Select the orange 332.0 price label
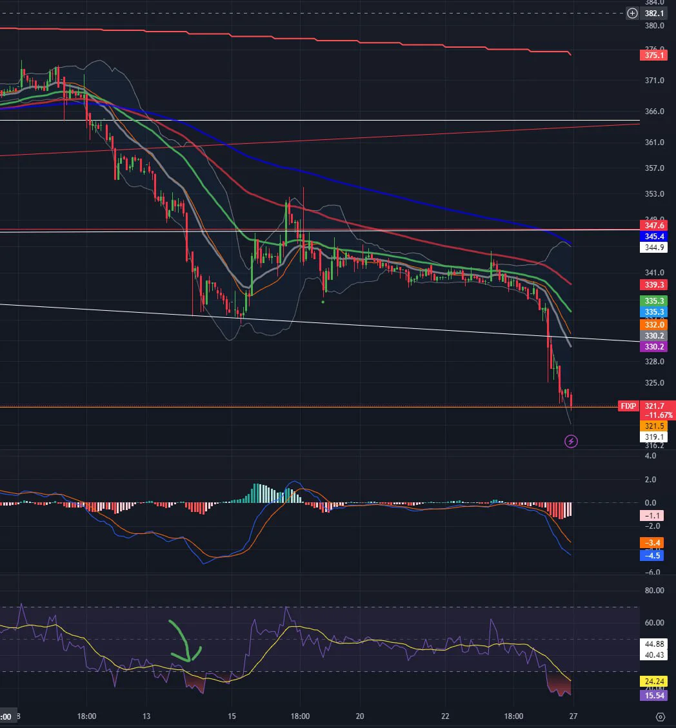The width and height of the screenshot is (676, 728). 653,324
